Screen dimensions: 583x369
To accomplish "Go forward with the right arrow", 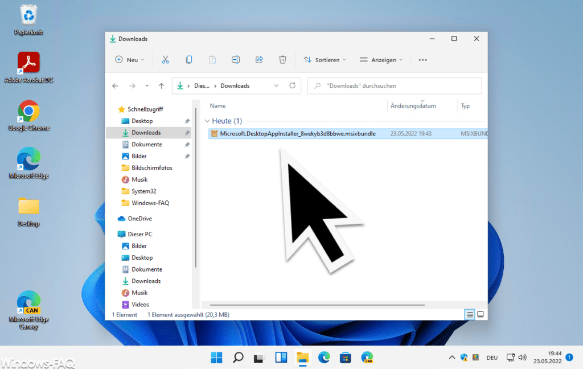I will pyautogui.click(x=132, y=86).
